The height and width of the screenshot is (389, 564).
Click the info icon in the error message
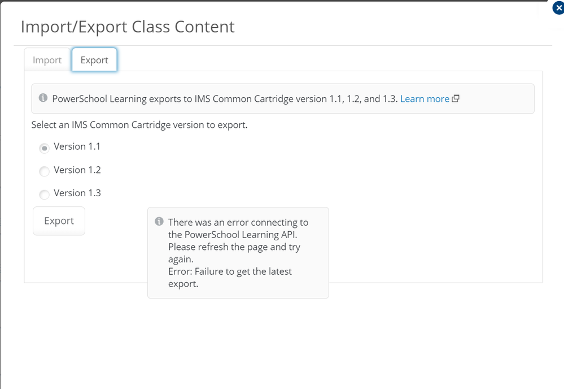(159, 222)
